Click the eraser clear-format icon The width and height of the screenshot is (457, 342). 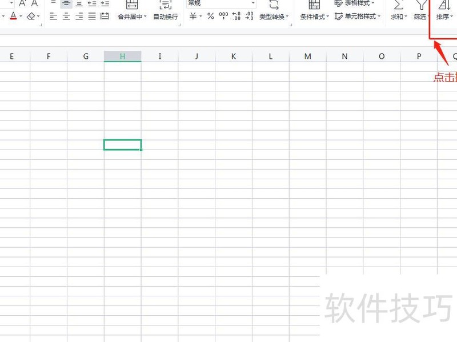(31, 17)
